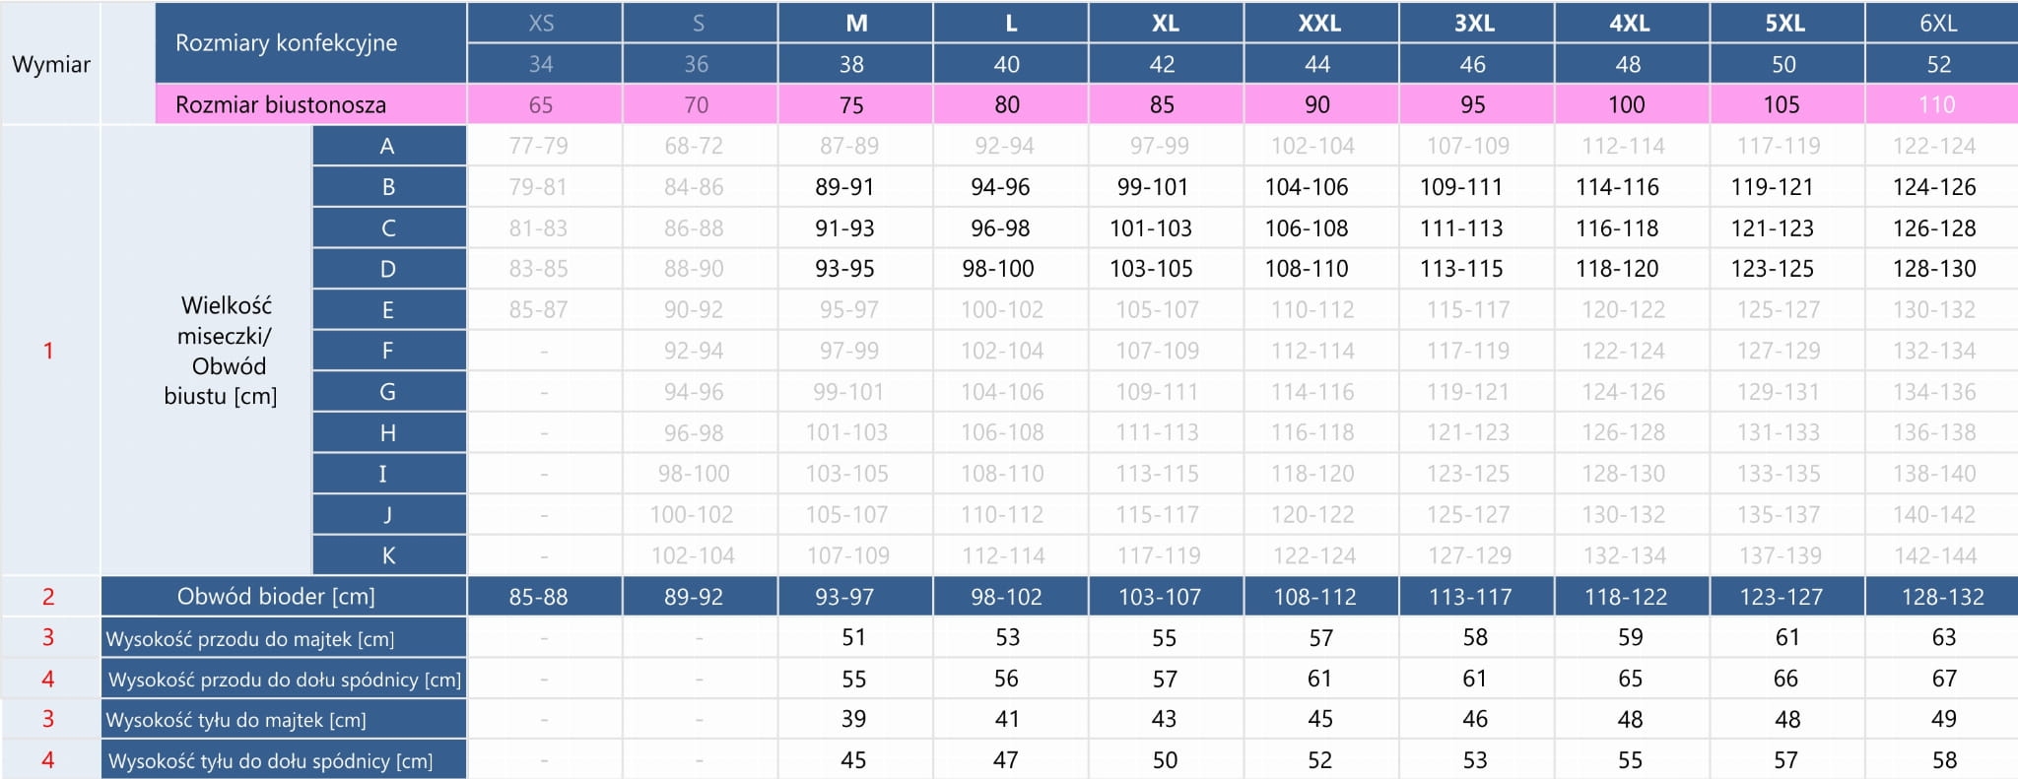Screen dimensions: 2018x779
Task: Click the "Obwód bioder [cm]" row header
Action: [x=276, y=597]
